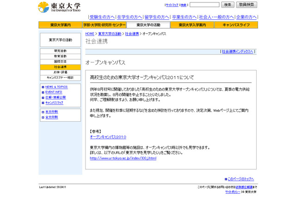This screenshot has height=197, width=296.
Task: Focus the site search text field
Action: [x=204, y=5]
